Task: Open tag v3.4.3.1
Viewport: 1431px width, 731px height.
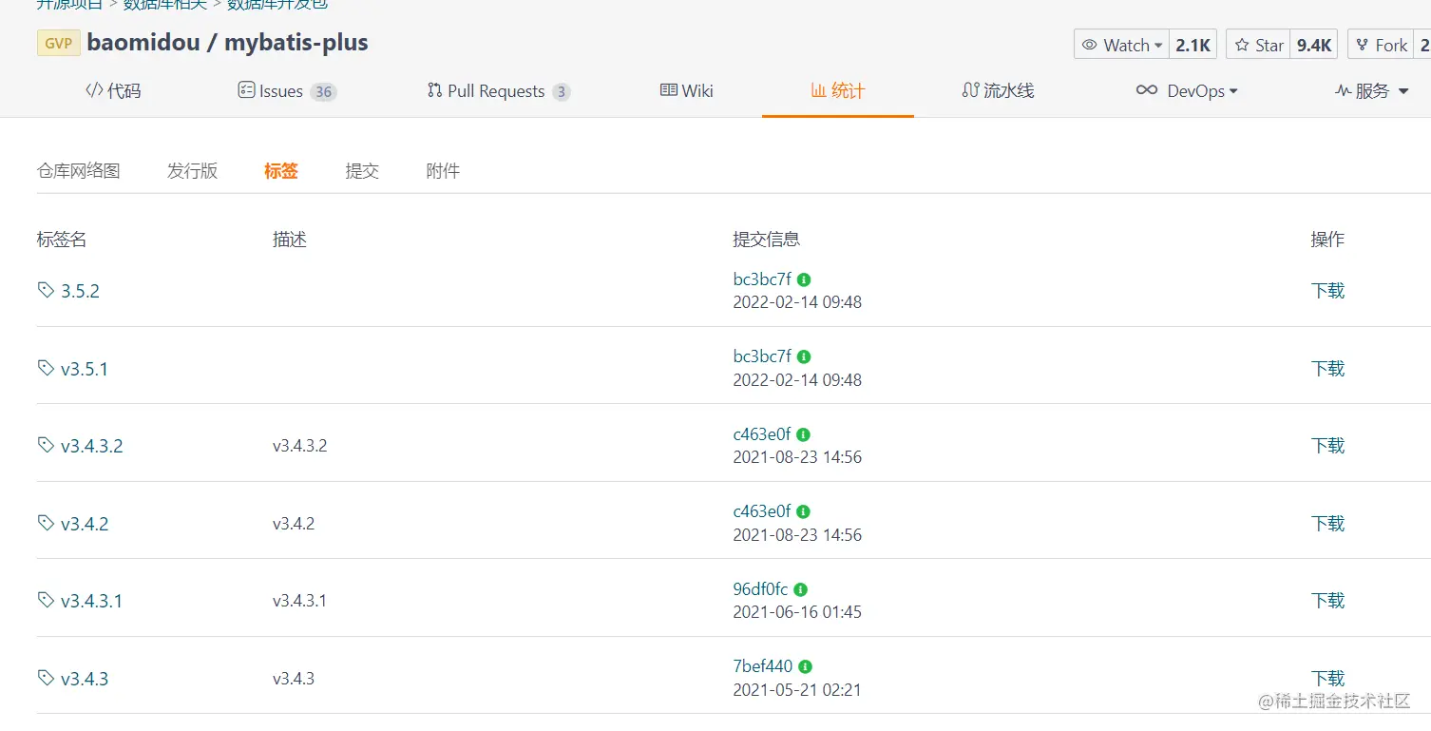Action: click(91, 601)
